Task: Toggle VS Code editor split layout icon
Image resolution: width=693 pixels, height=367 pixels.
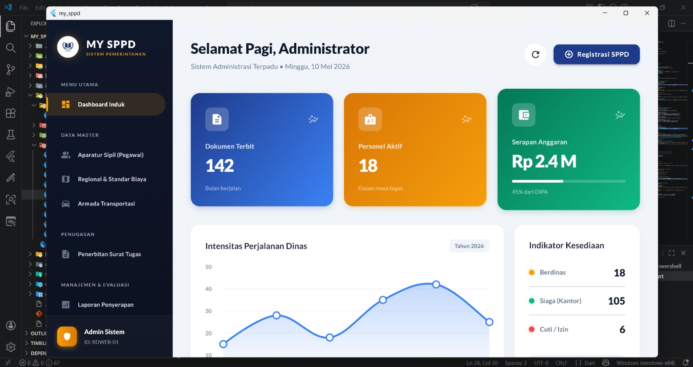Action: [x=672, y=23]
